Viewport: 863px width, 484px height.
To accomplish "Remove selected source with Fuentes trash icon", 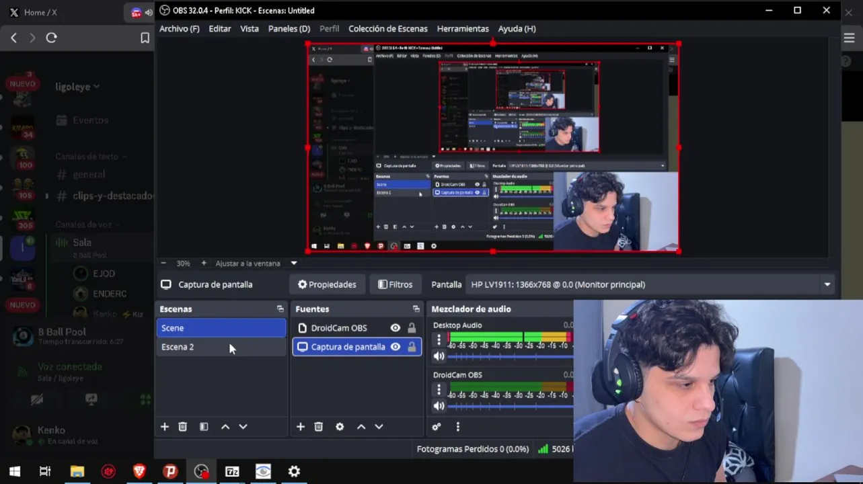I will pos(319,427).
